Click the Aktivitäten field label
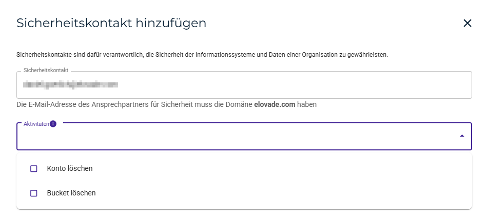Image resolution: width=488 pixels, height=221 pixels. click(36, 124)
